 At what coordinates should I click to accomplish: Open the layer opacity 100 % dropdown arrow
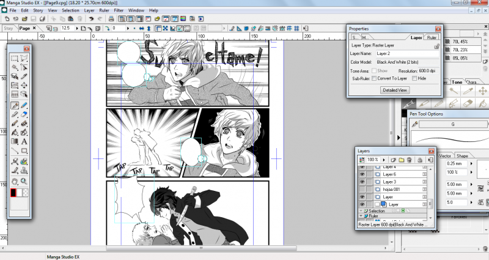(384, 160)
